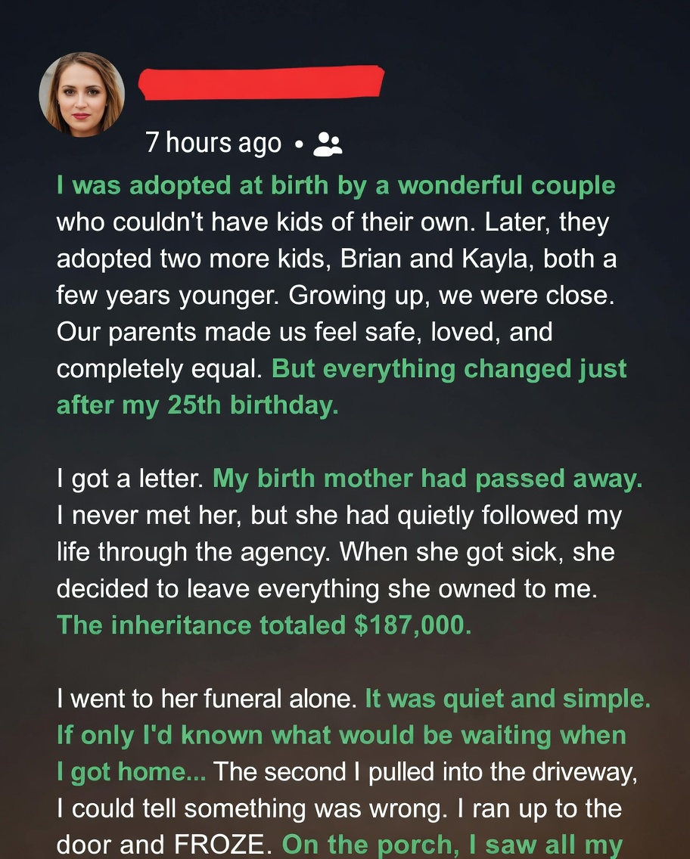Open the poster's profile picture
690x859 pixels.
coord(82,95)
